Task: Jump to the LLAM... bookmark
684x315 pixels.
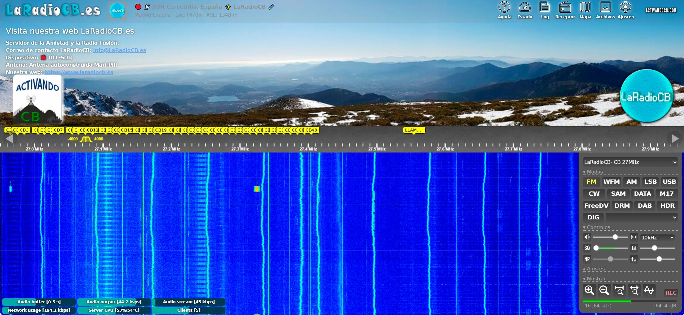Action: (x=414, y=130)
